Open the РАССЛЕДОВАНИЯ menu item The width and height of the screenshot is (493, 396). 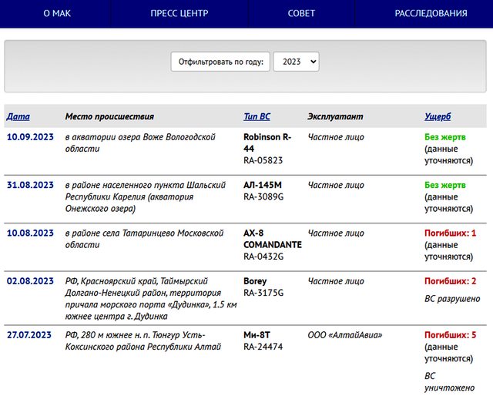coord(431,13)
